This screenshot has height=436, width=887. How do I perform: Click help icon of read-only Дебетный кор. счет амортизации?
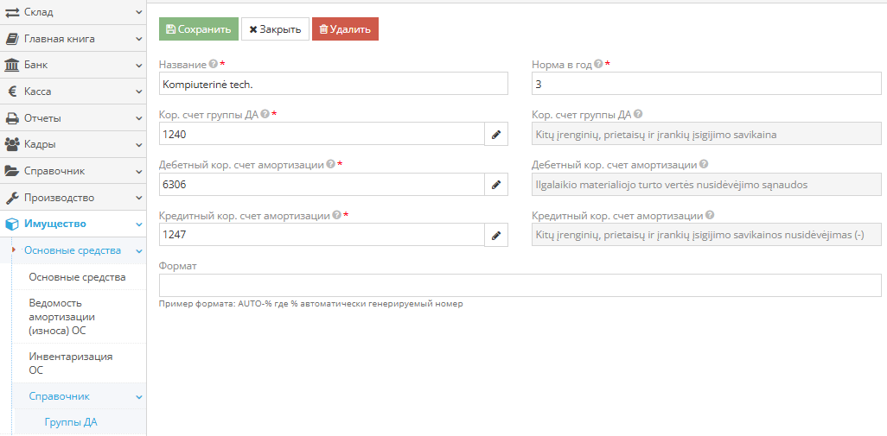pos(704,164)
